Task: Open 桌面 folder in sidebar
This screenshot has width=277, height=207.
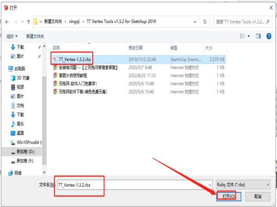Action: [x=18, y=133]
